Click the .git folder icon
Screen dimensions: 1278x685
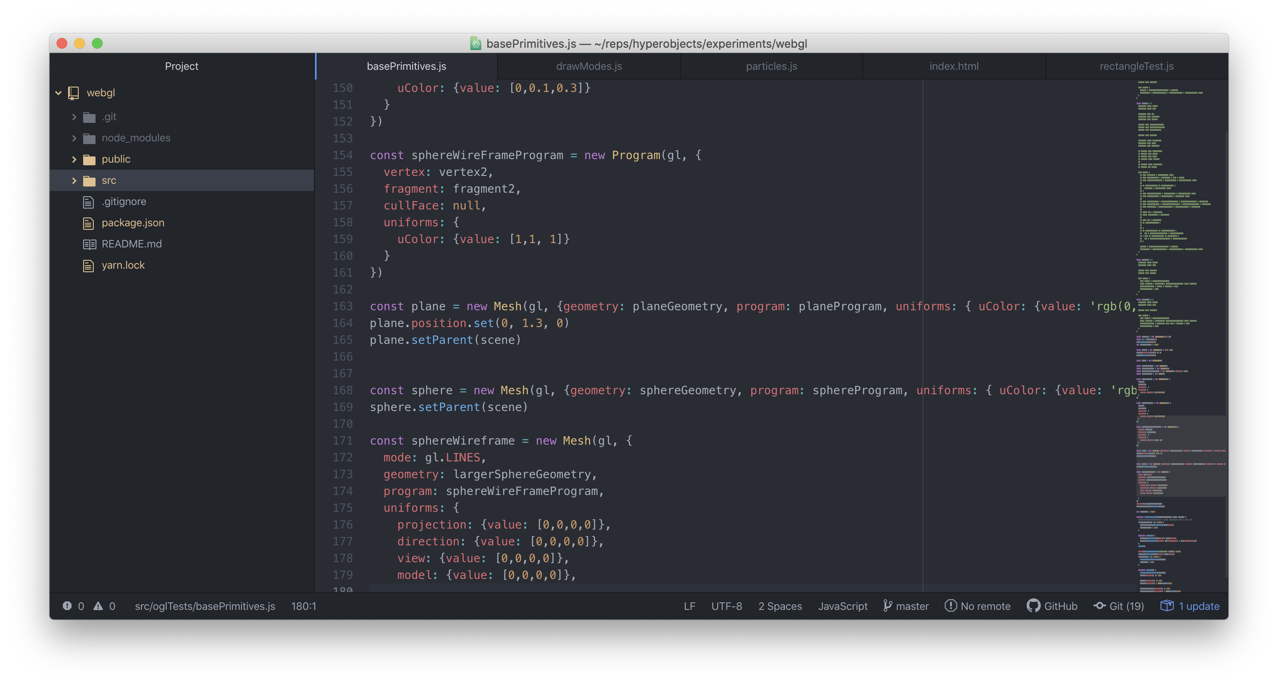coord(89,117)
